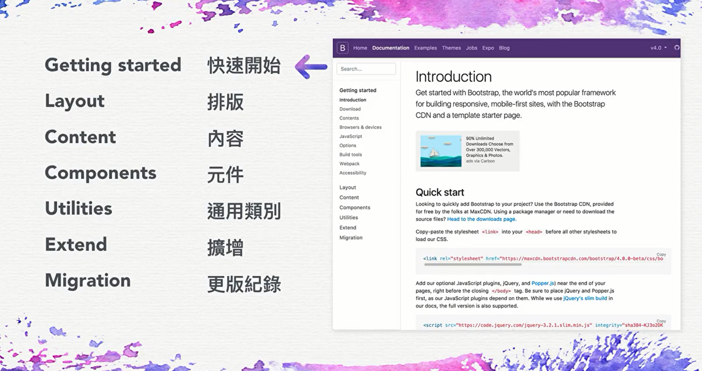Follow Head to the downloads page link
This screenshot has height=371, width=702.
[x=481, y=219]
